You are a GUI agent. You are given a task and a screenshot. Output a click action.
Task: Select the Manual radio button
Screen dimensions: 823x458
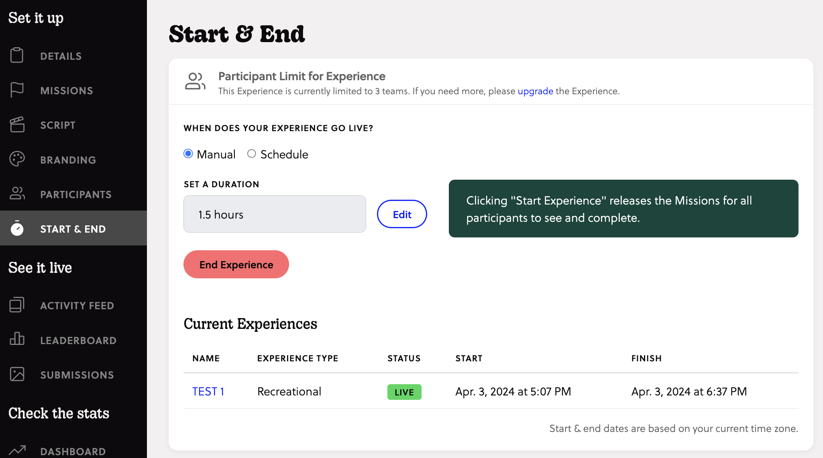click(x=188, y=154)
